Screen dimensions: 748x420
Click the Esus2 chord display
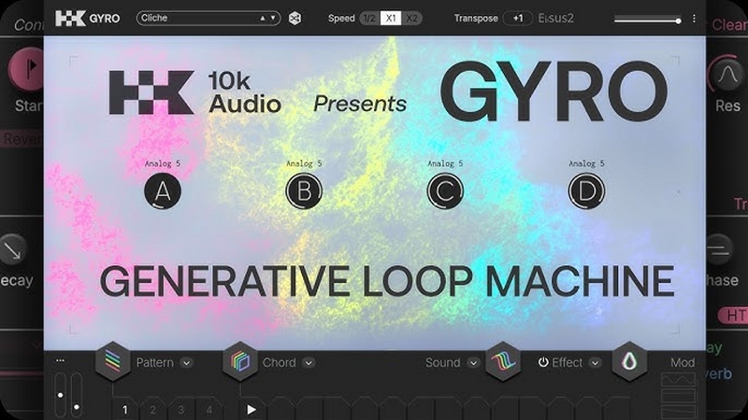tap(555, 19)
